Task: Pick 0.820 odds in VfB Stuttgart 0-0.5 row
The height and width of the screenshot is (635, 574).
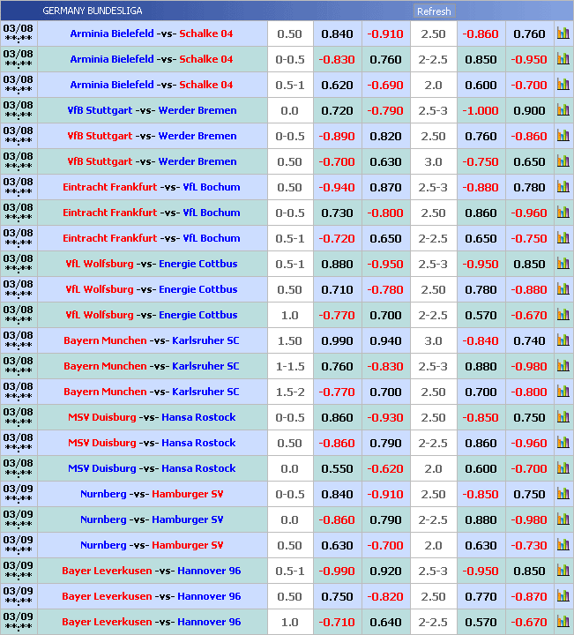Action: point(385,136)
